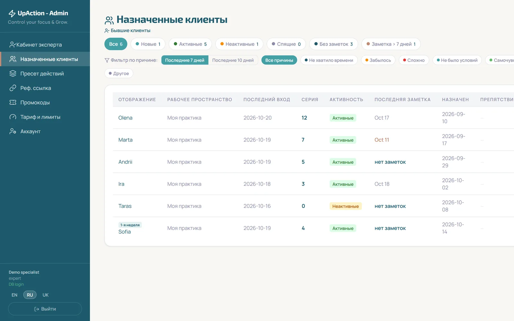This screenshot has height=321, width=514.
Task: Enable the Без заметок 3 filter
Action: coord(333,44)
